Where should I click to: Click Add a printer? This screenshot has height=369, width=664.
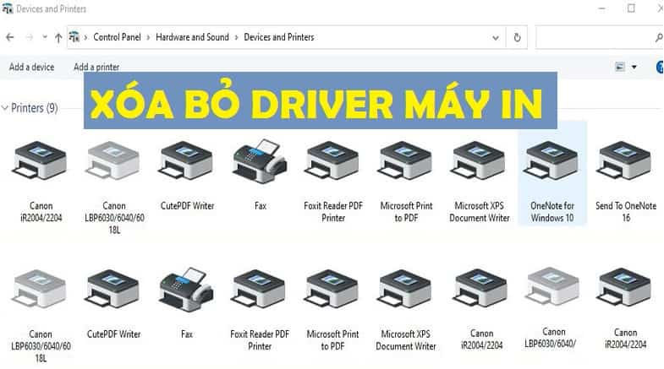click(x=96, y=67)
